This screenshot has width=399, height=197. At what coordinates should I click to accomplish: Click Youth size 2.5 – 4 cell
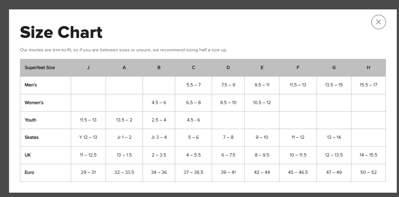[159, 120]
